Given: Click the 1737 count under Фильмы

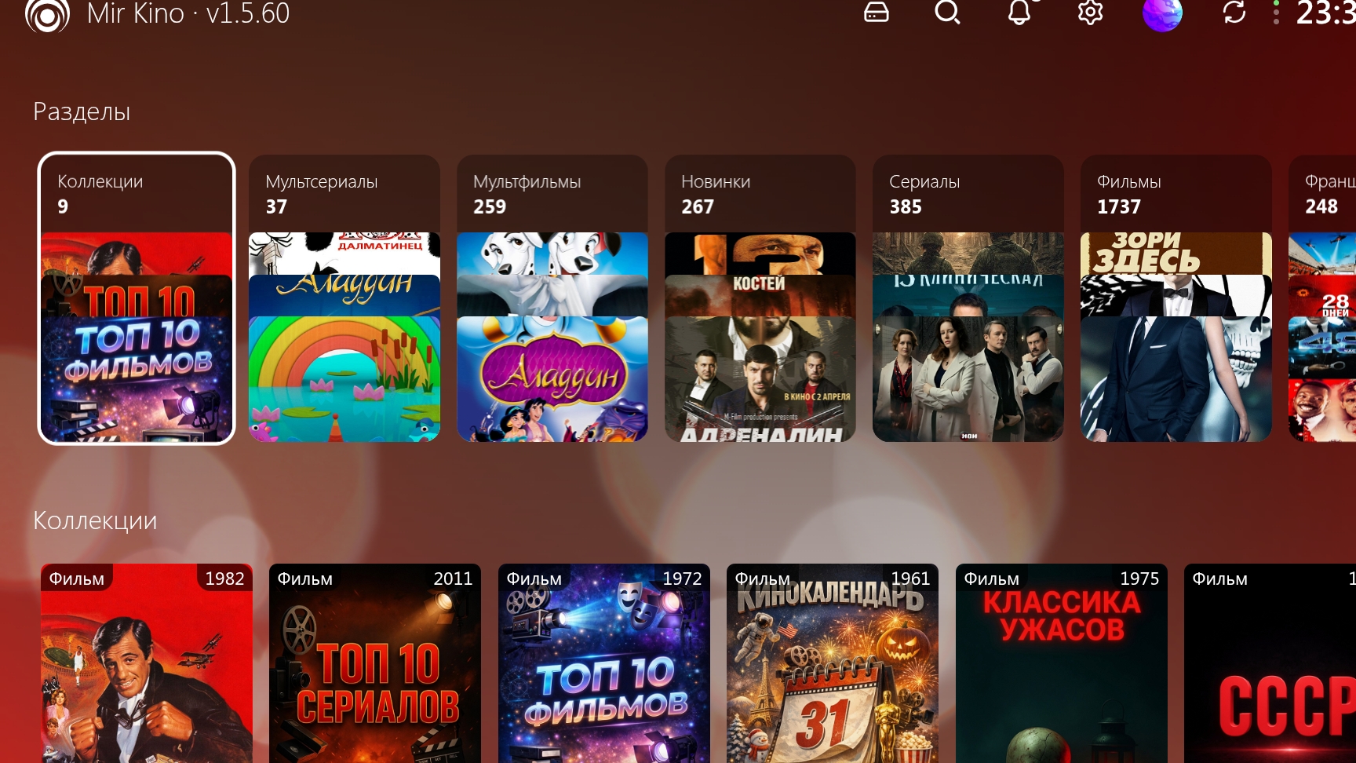Looking at the screenshot, I should pos(1119,206).
